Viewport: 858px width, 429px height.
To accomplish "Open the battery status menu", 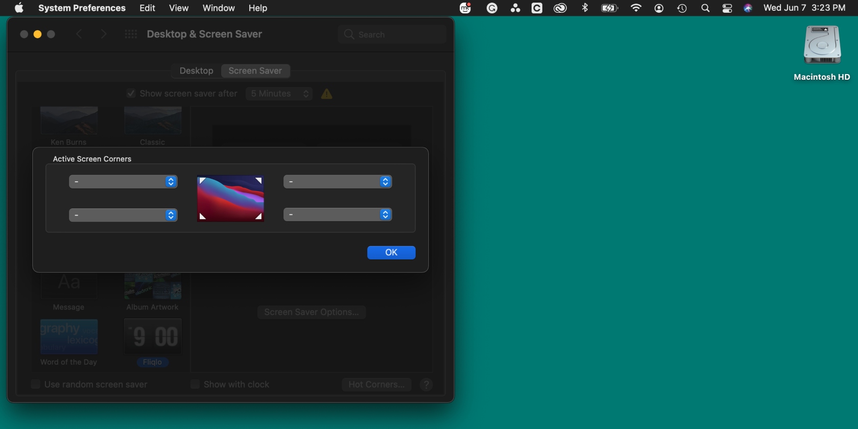I will (x=610, y=8).
